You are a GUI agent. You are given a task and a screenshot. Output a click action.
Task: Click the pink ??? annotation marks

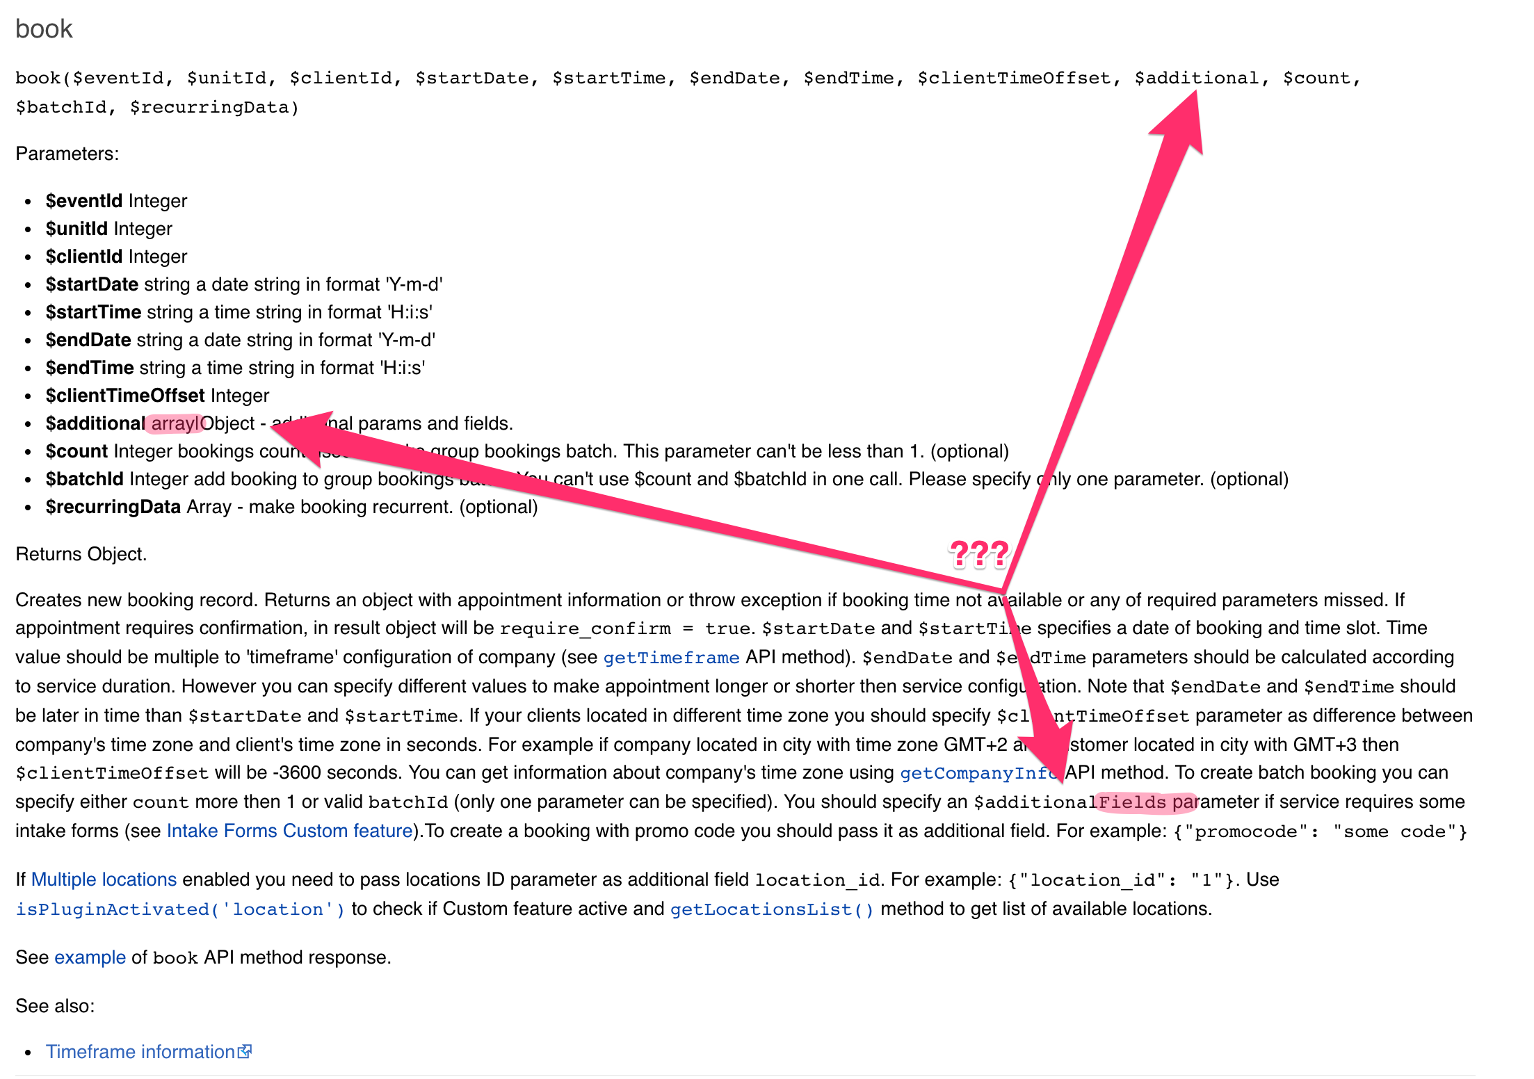point(978,554)
